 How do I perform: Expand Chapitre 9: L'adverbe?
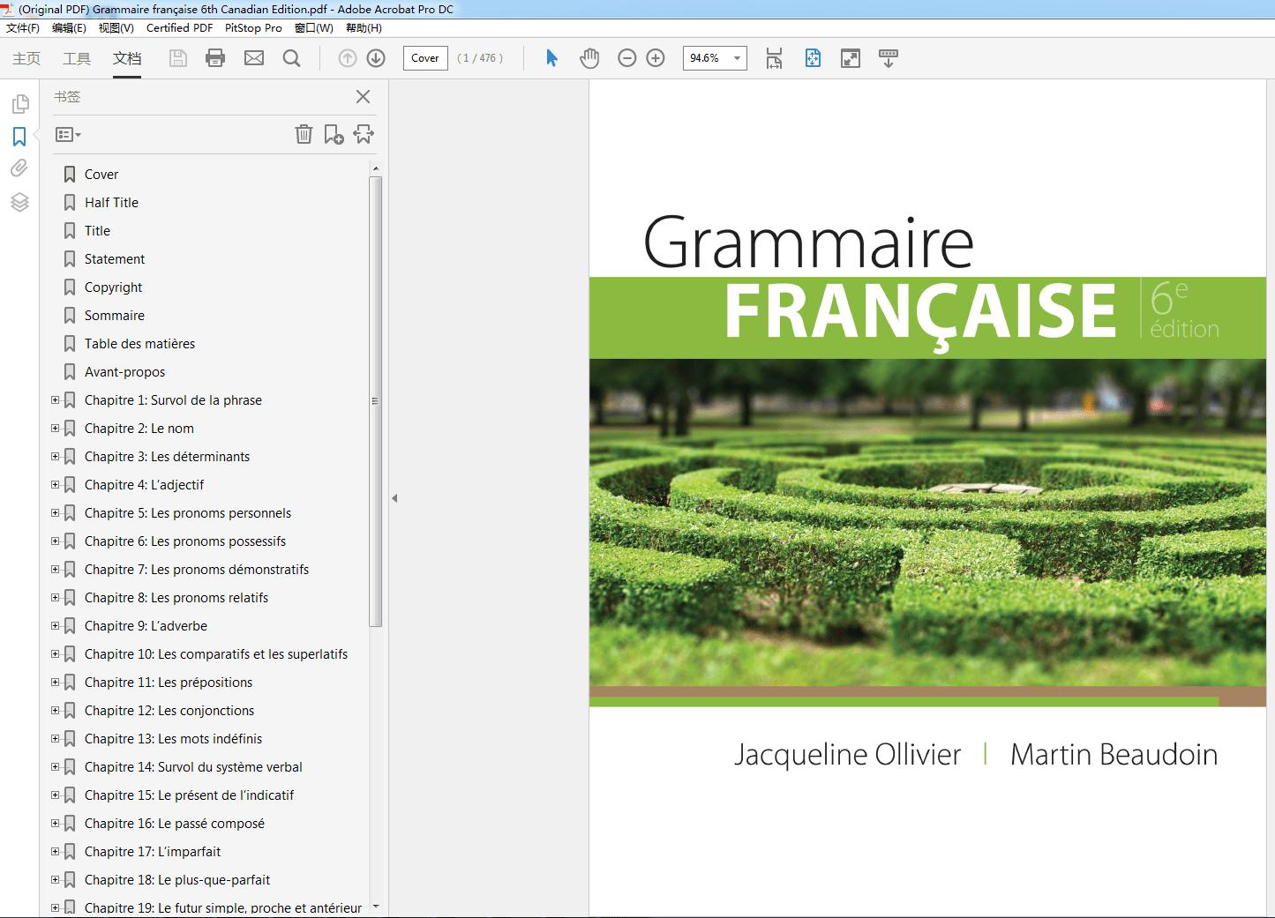[55, 626]
